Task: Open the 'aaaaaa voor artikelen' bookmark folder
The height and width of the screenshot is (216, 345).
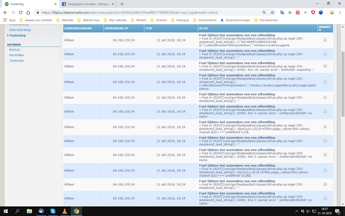Action: tap(36, 20)
